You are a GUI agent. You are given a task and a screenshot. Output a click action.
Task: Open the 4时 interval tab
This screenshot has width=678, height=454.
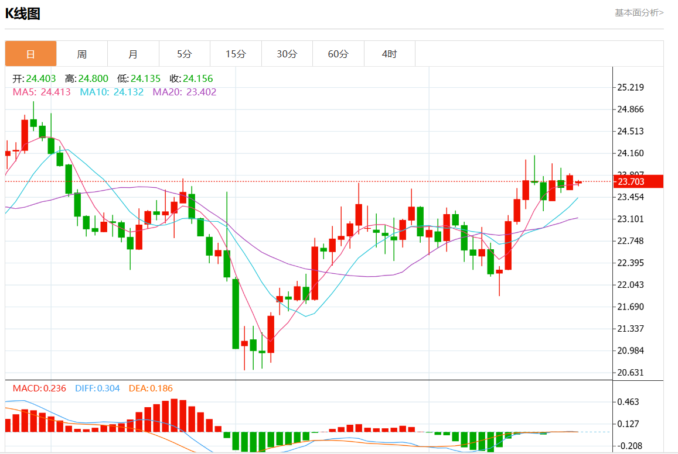[x=390, y=54]
